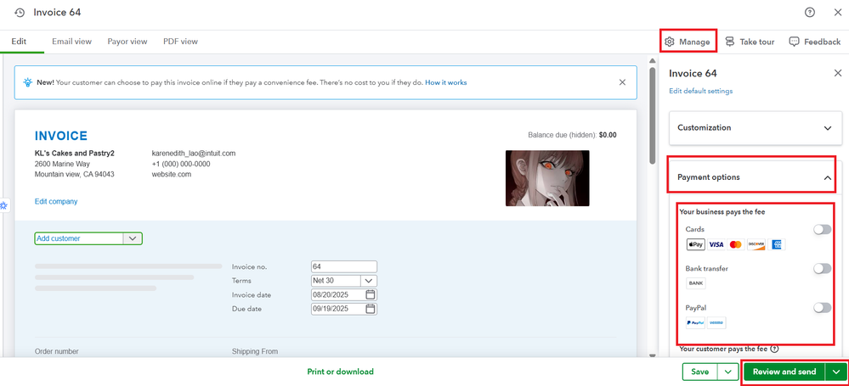This screenshot has height=386, width=849.
Task: Expand the Customization section
Action: (x=755, y=127)
